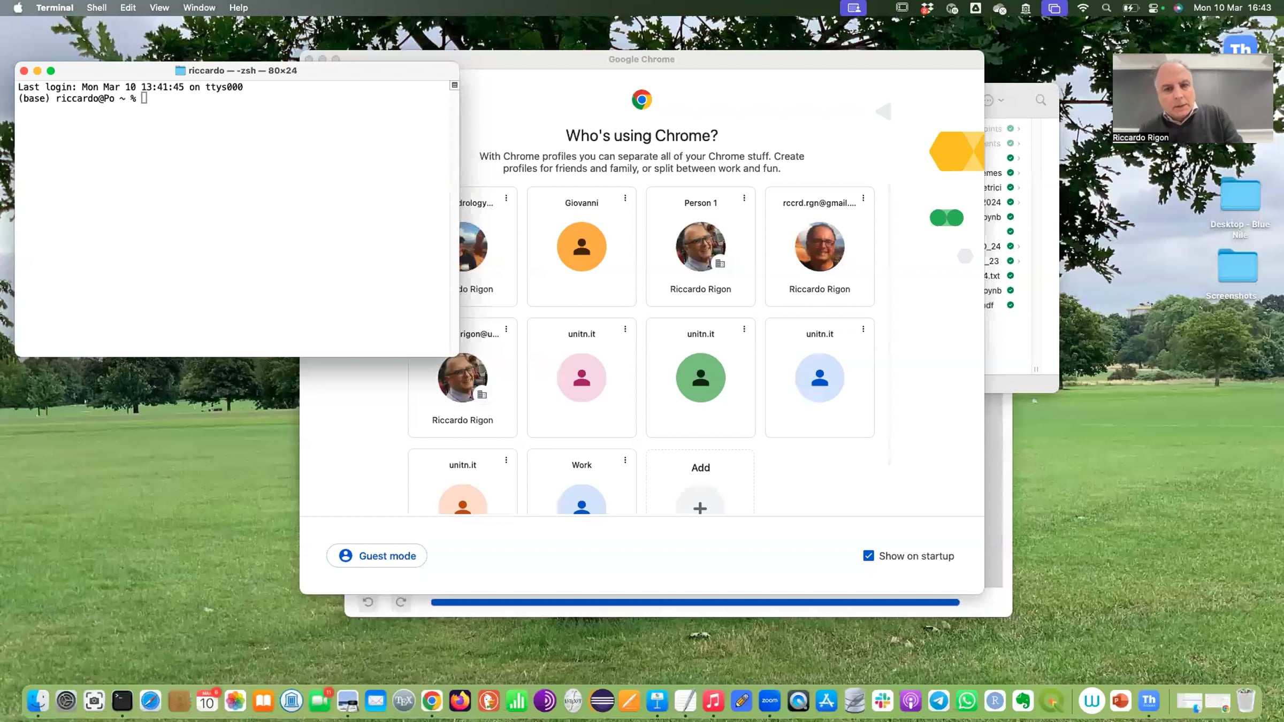1284x722 pixels.
Task: Open DuckDuckGo browser in the Dock
Action: click(x=488, y=701)
